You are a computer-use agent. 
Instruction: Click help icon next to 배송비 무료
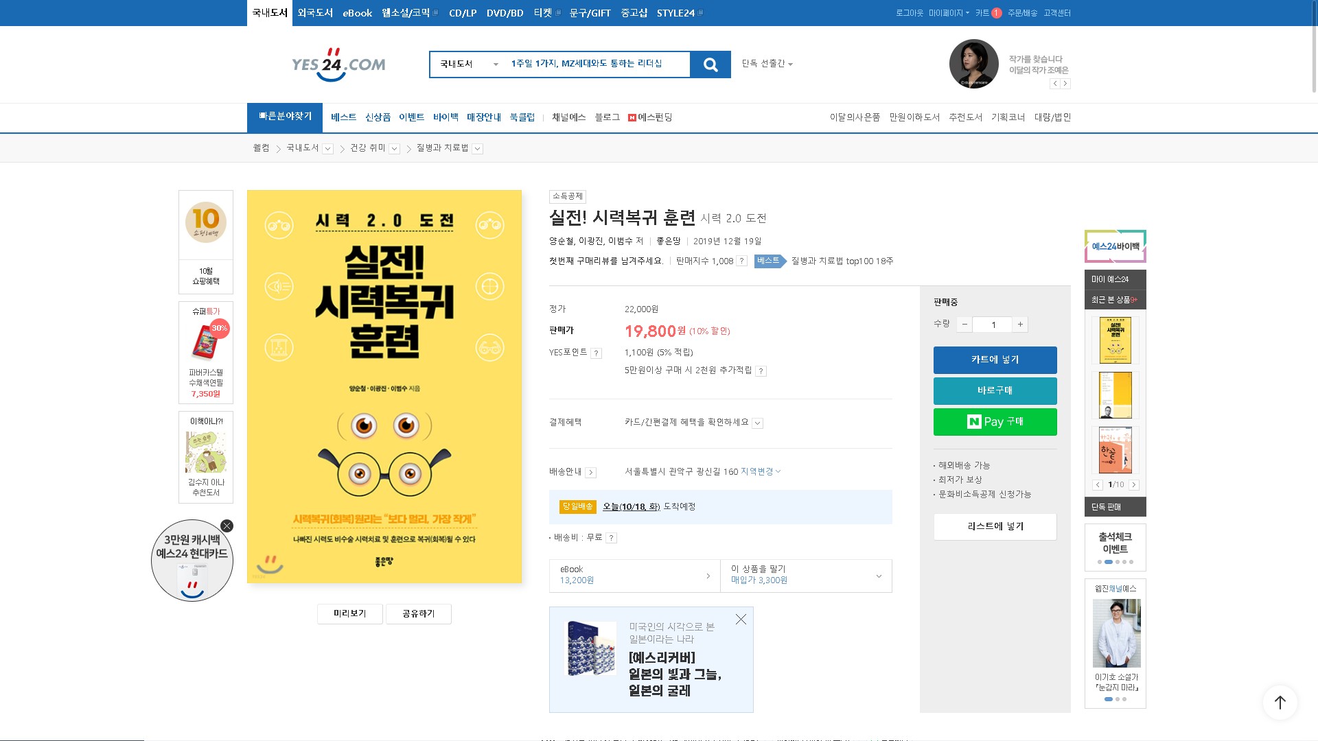pos(611,538)
